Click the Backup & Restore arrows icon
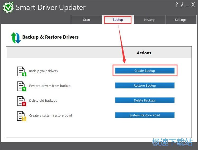The image size is (198, 150). pos(16,38)
